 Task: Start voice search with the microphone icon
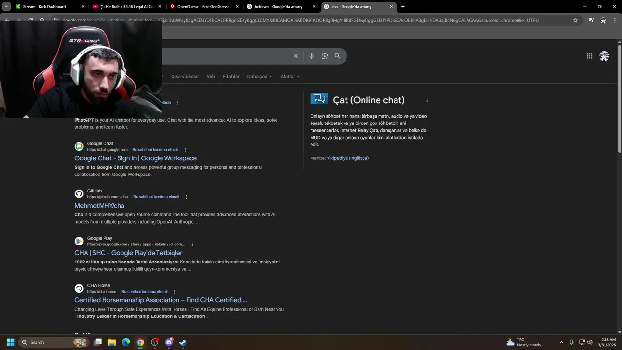click(311, 56)
